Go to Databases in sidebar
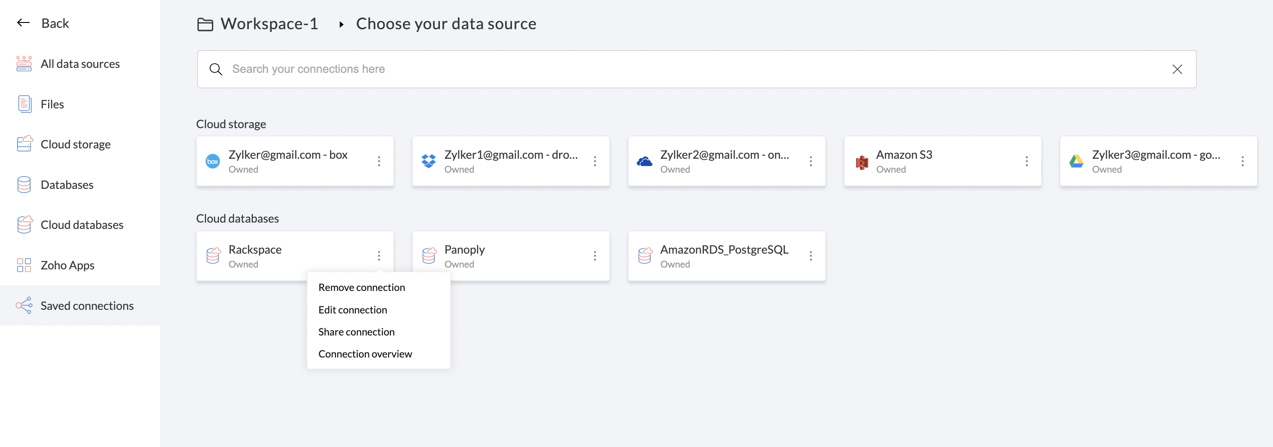 click(x=67, y=185)
